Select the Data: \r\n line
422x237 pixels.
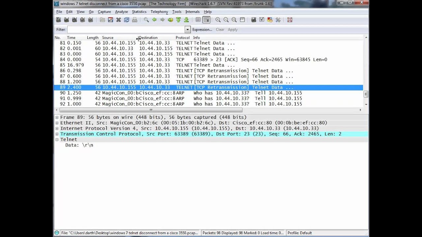(x=79, y=145)
